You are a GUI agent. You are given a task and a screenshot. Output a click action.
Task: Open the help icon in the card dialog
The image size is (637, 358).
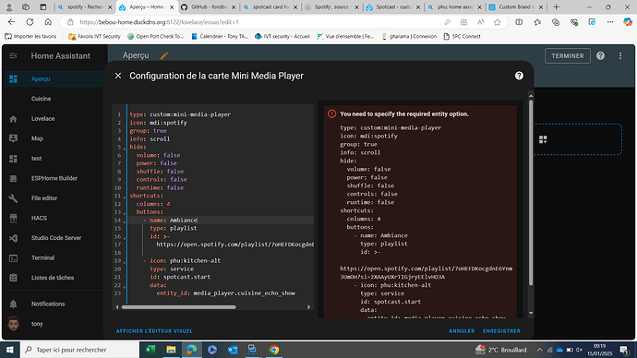click(519, 76)
